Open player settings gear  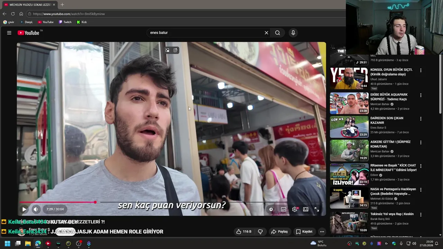295,209
